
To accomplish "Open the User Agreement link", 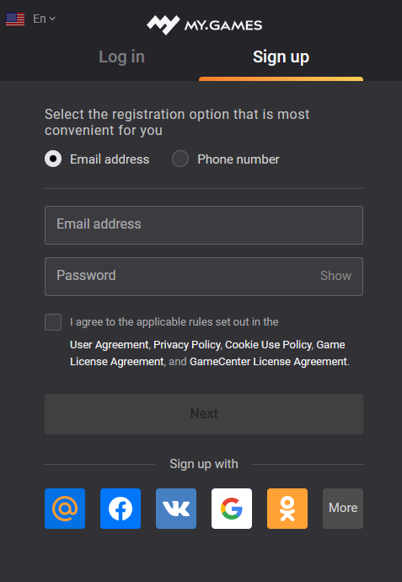I will 110,345.
